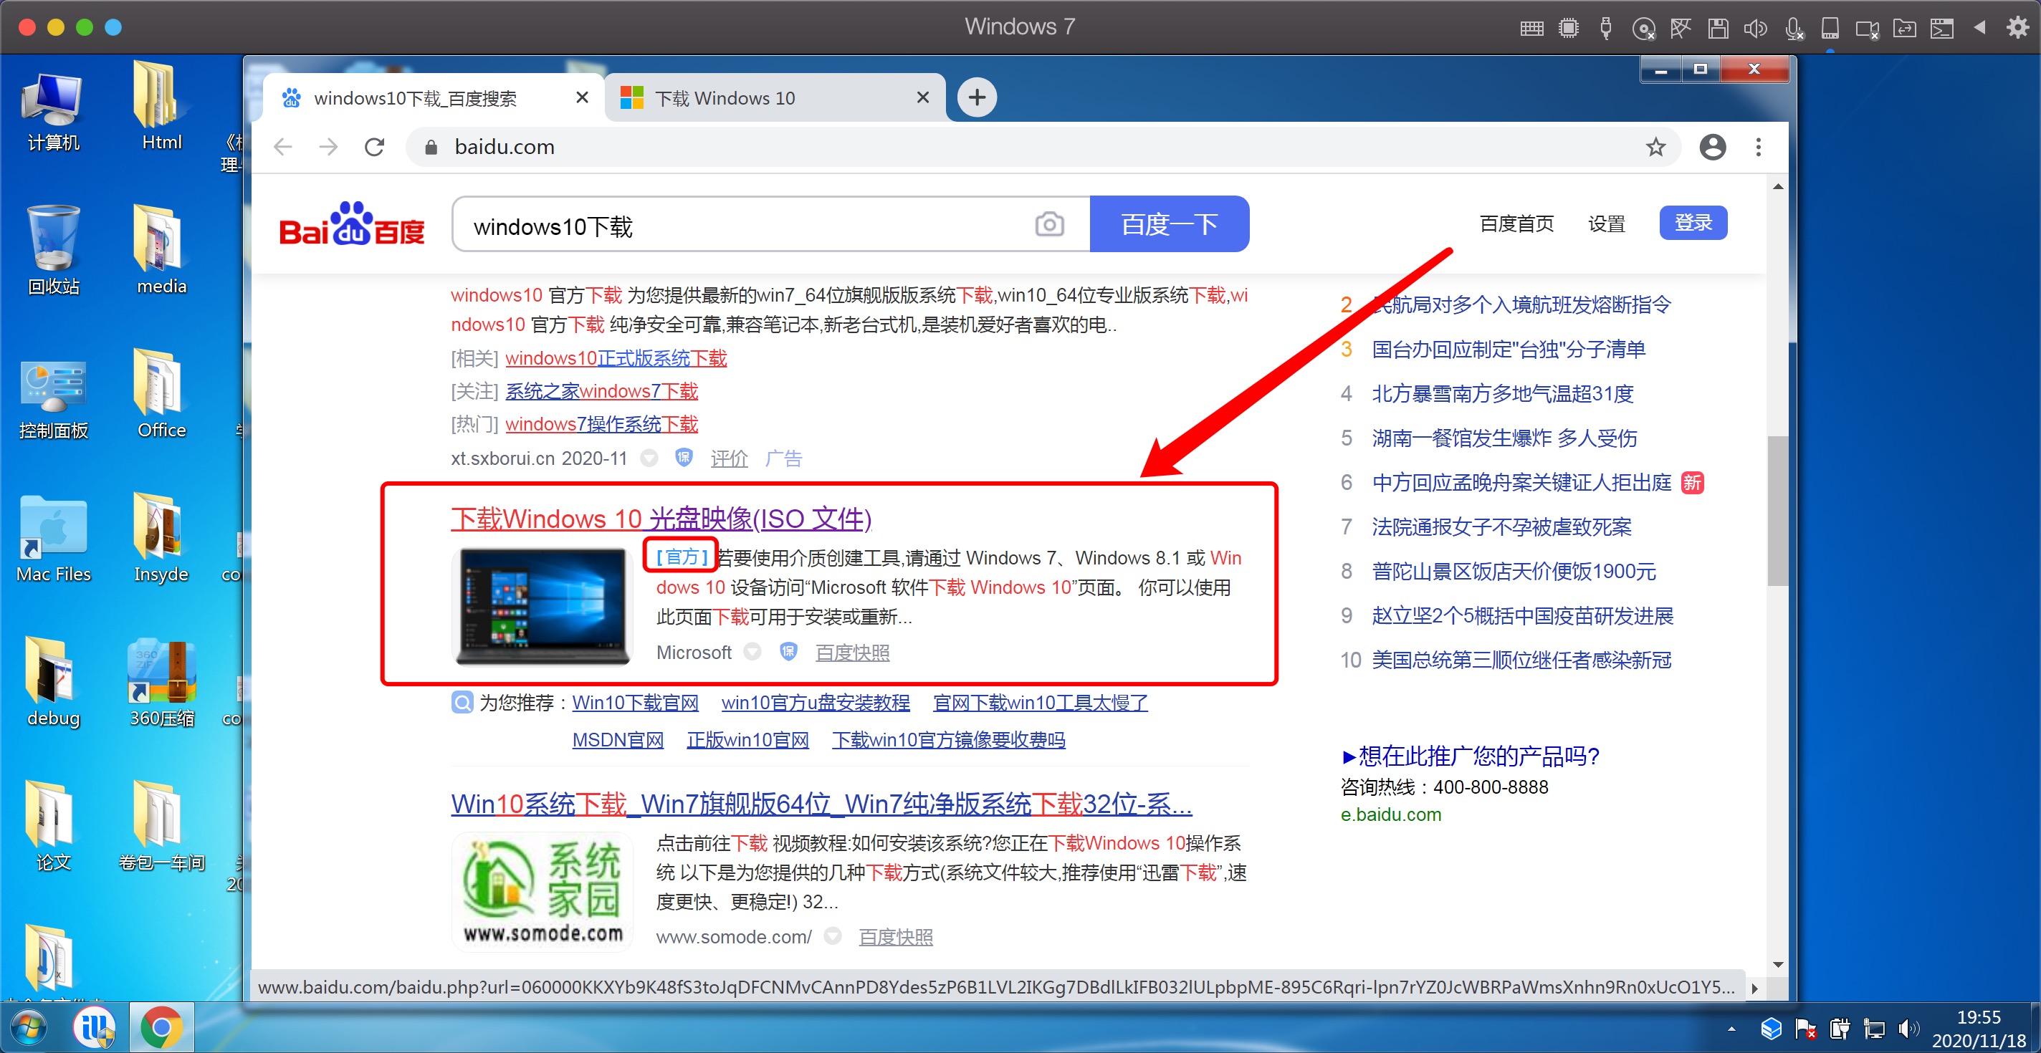Click the browser back arrow

coord(283,148)
